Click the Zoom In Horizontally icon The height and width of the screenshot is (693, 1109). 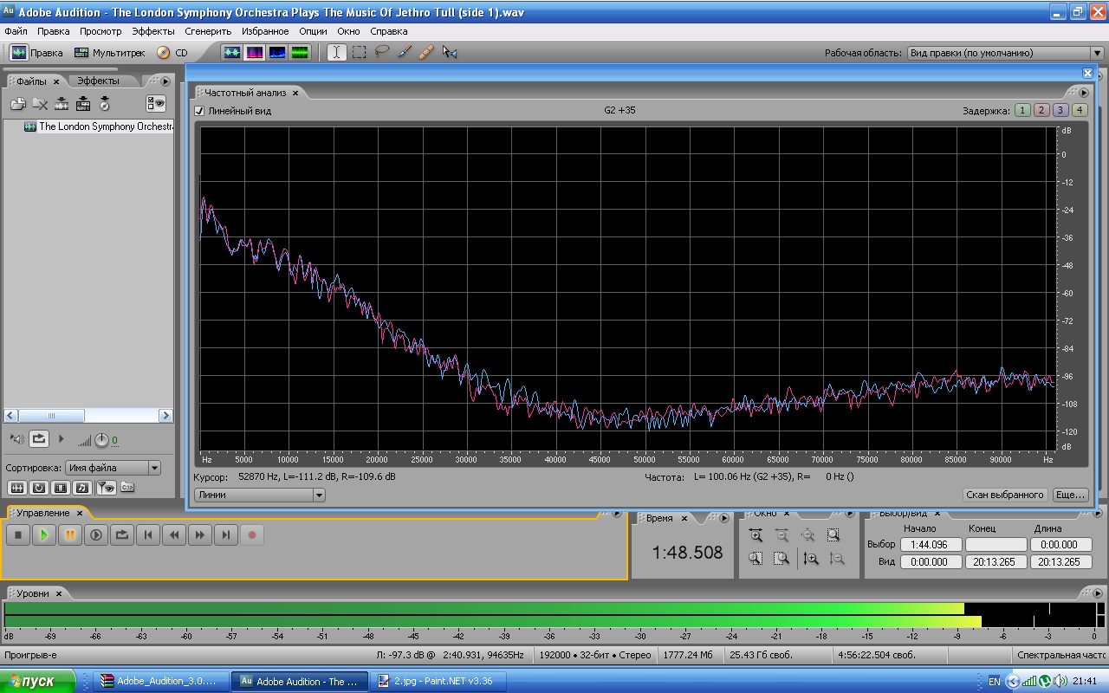(756, 535)
